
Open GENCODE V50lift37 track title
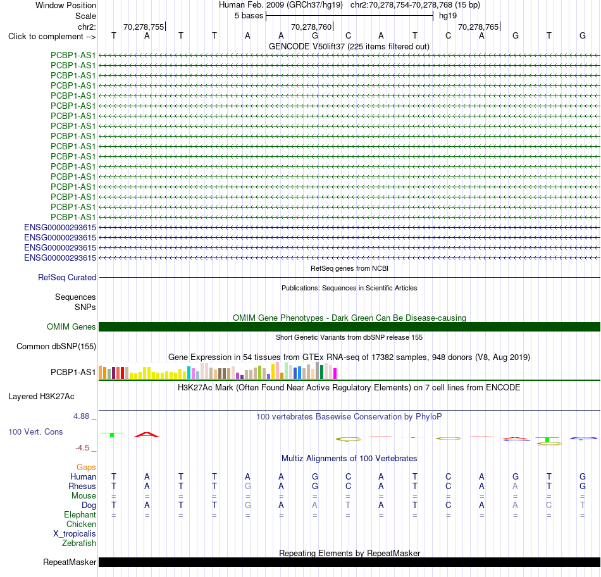pyautogui.click(x=349, y=46)
